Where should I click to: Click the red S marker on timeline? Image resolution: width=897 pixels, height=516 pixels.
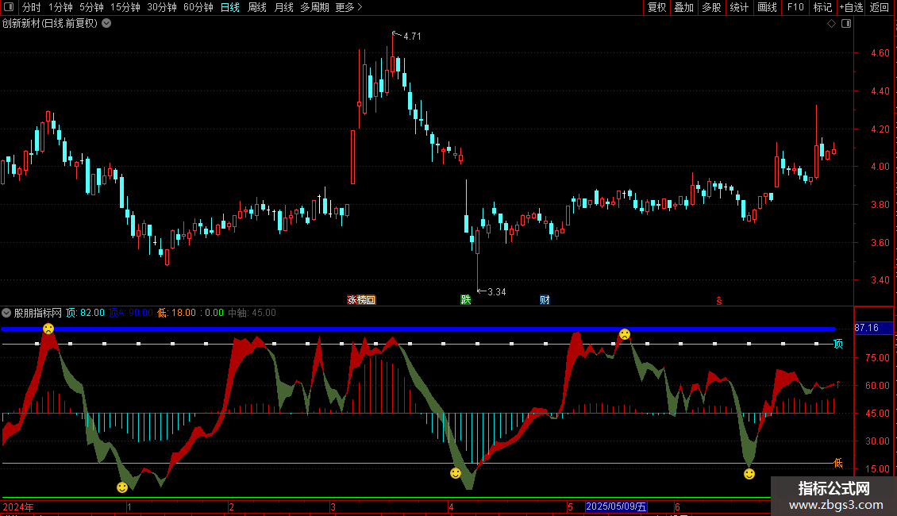pos(719,300)
